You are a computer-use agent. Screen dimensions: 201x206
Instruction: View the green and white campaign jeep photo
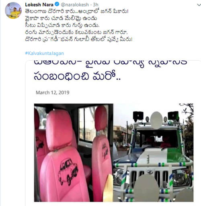tap(153, 152)
